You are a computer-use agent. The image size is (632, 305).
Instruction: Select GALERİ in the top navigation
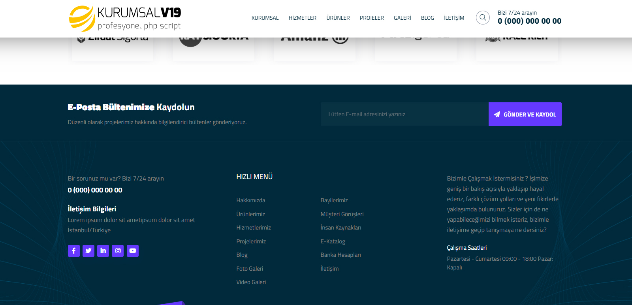(402, 18)
